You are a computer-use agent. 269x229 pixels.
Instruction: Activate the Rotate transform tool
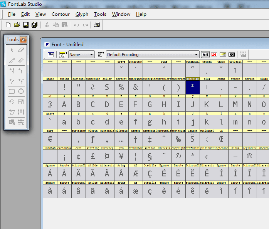(12, 102)
